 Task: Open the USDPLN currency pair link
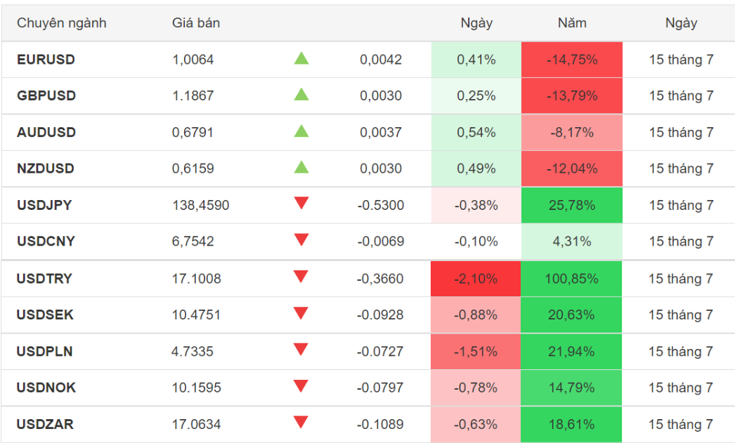pos(45,351)
